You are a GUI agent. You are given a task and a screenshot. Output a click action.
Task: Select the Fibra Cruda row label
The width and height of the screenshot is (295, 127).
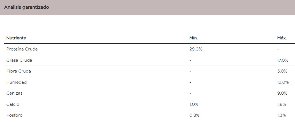[19, 71]
